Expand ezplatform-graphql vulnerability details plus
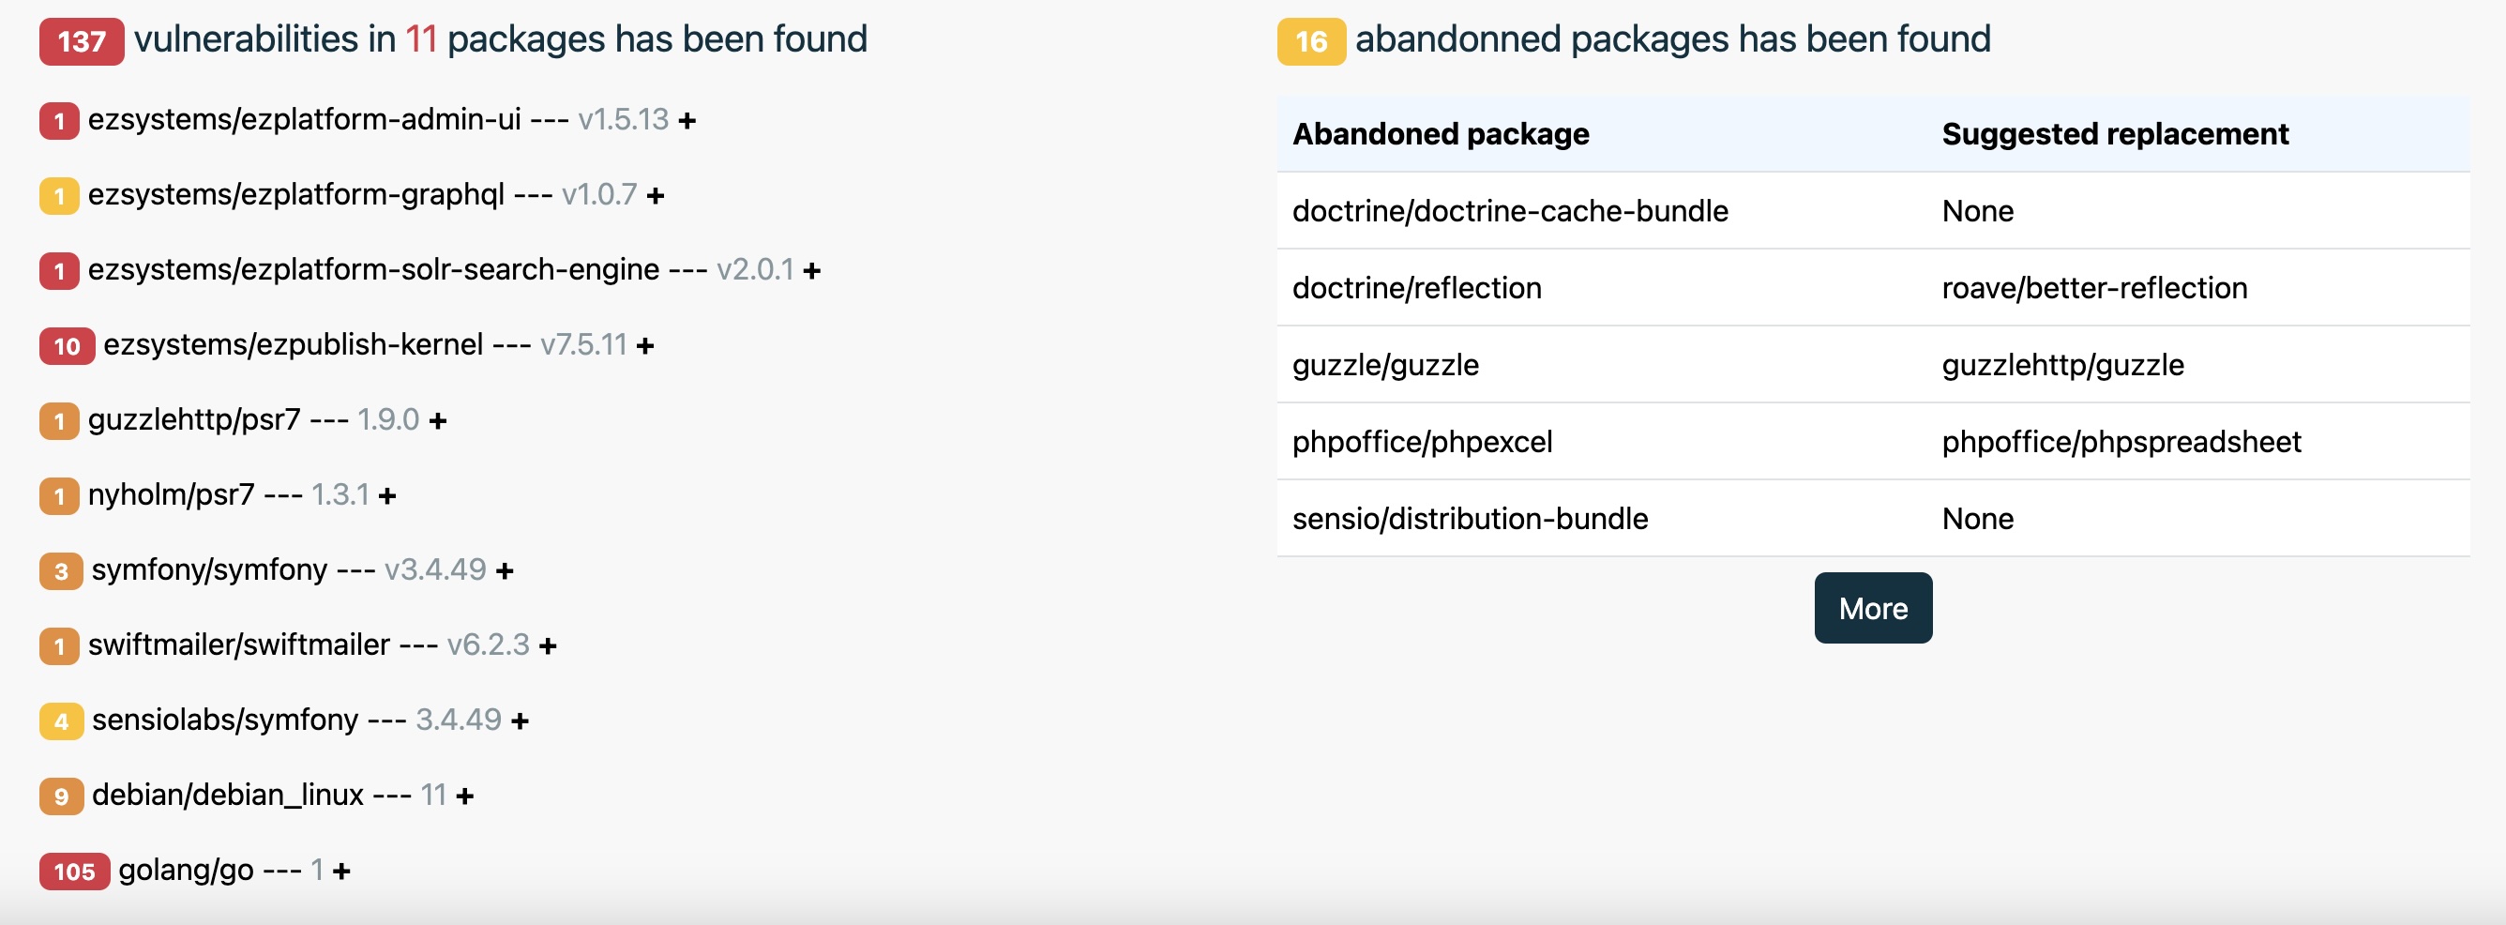The image size is (2506, 925). (x=656, y=195)
